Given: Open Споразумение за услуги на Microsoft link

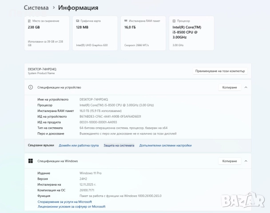Looking at the screenshot, I should pos(64,201).
